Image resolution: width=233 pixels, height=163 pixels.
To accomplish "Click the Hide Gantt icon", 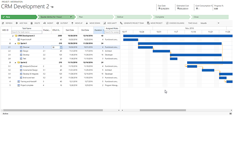I will tap(104, 23).
